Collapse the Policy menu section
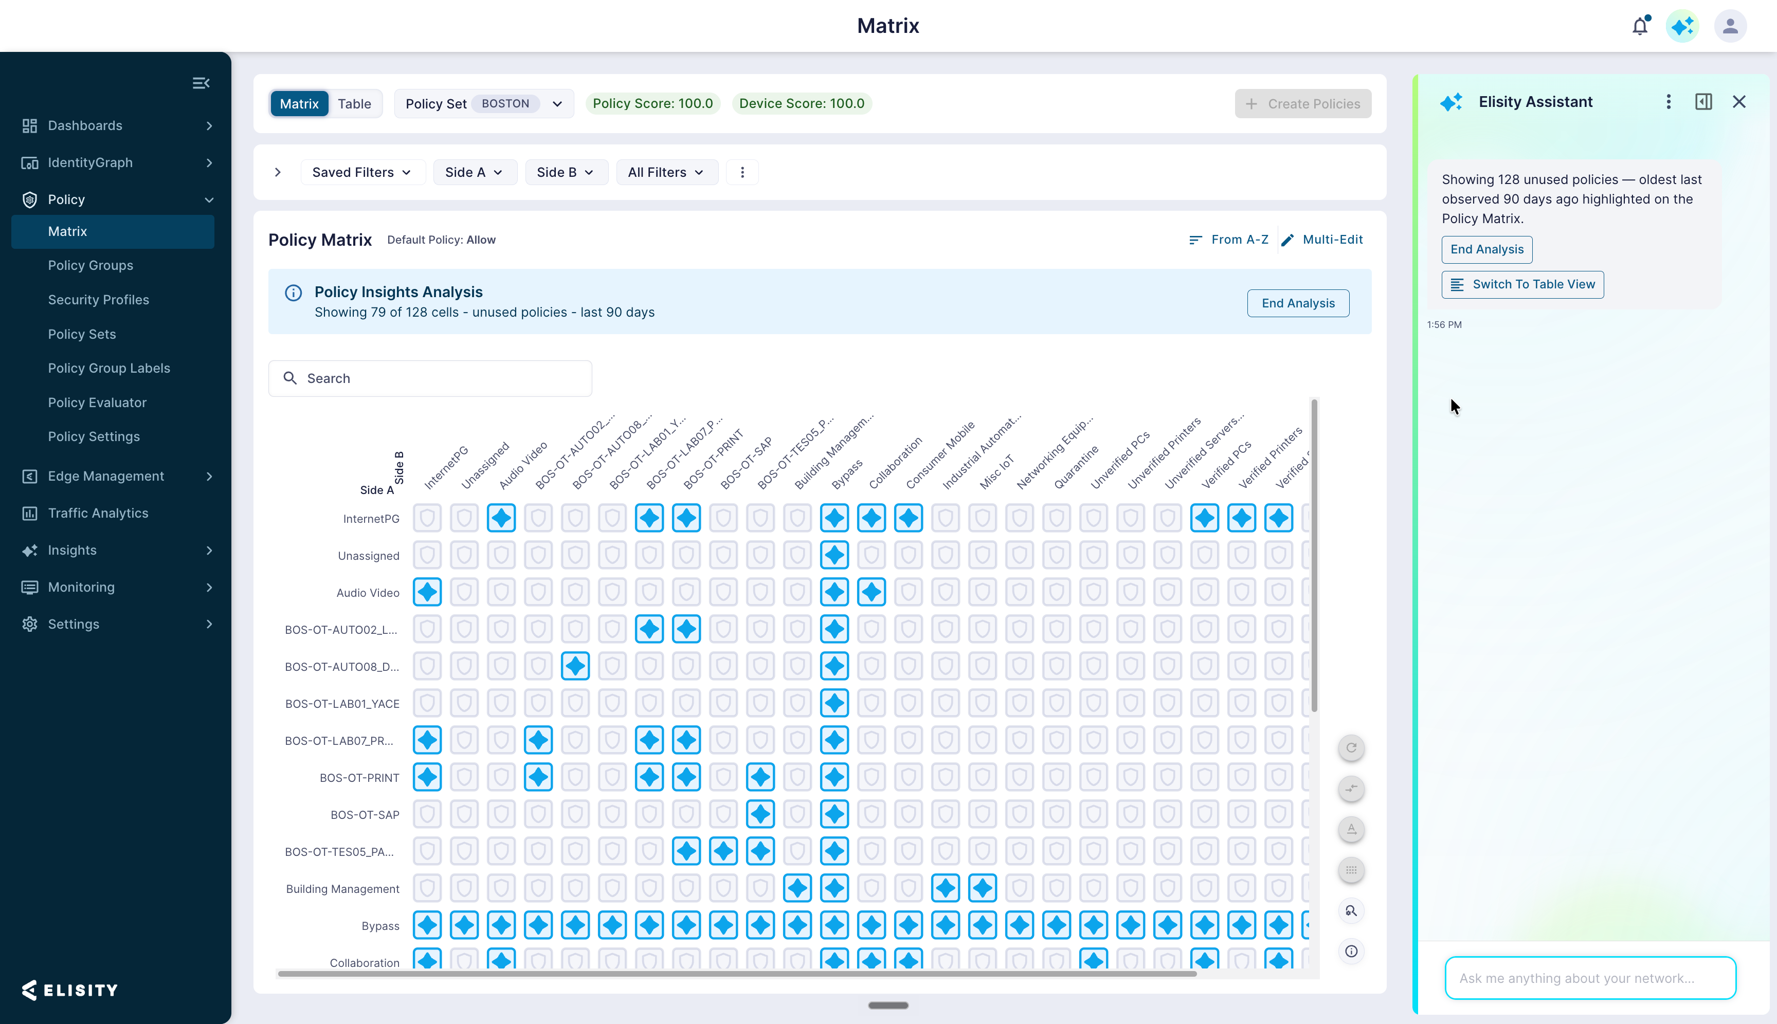This screenshot has width=1777, height=1024. [x=209, y=200]
